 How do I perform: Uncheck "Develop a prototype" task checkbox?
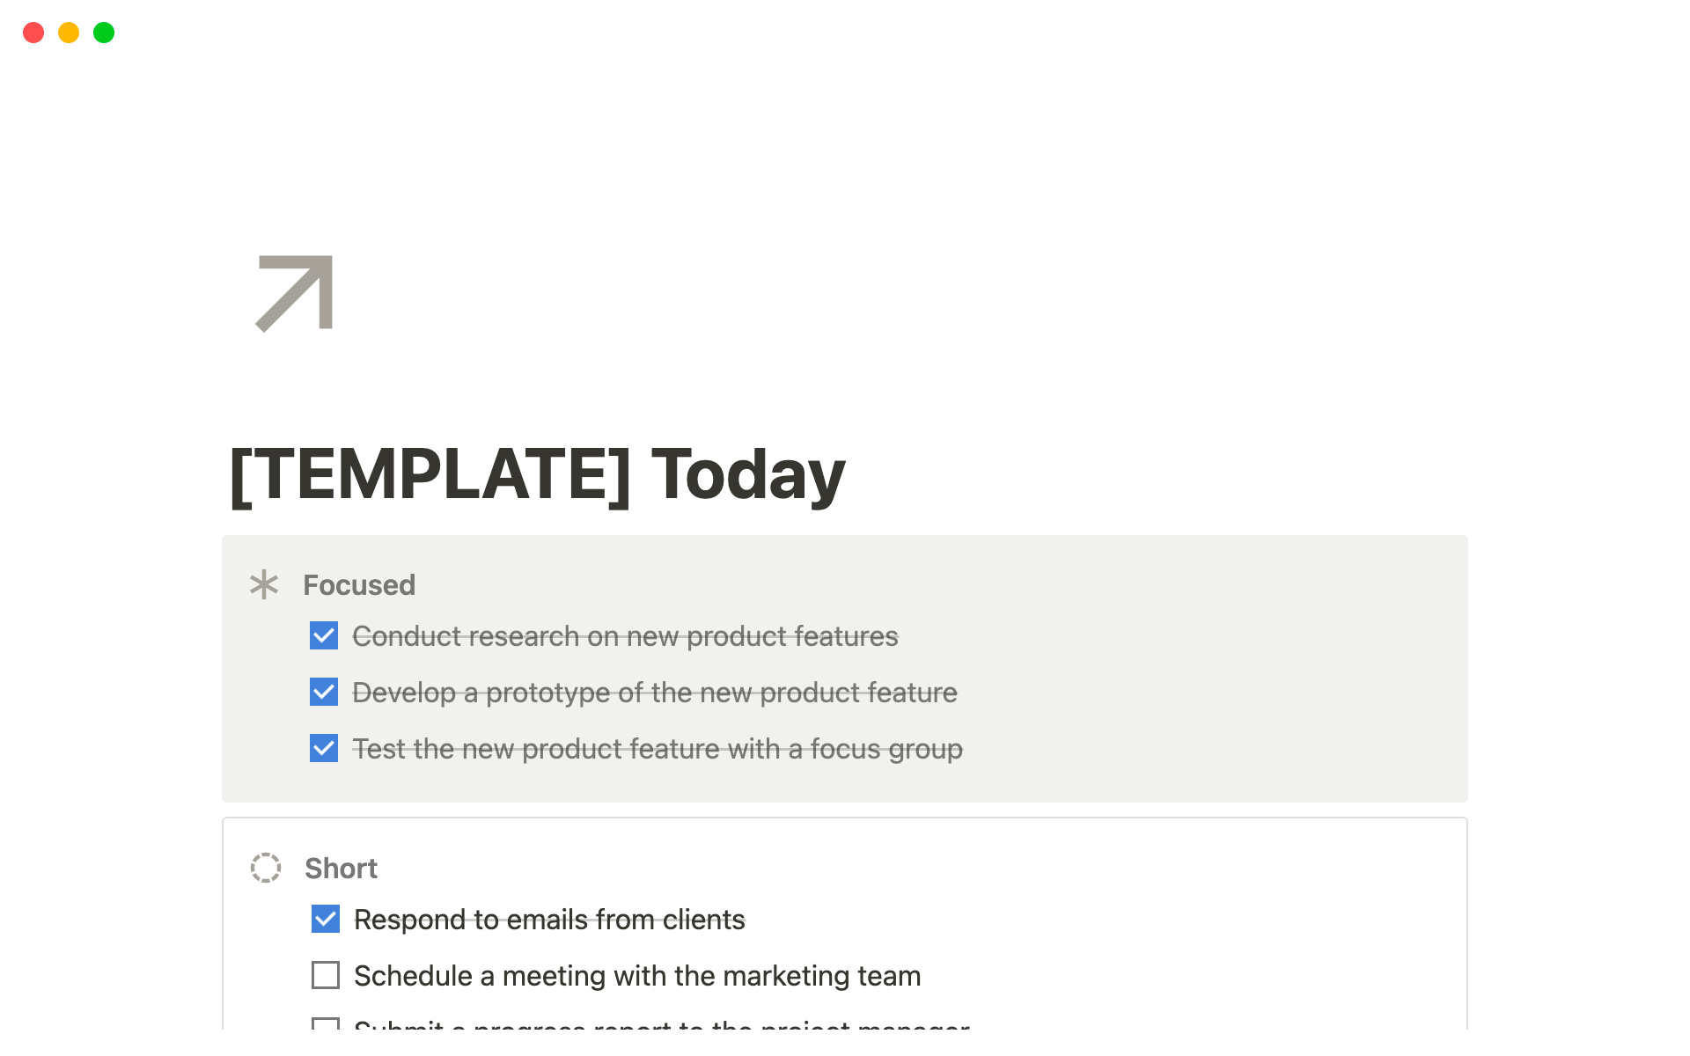pos(324,692)
